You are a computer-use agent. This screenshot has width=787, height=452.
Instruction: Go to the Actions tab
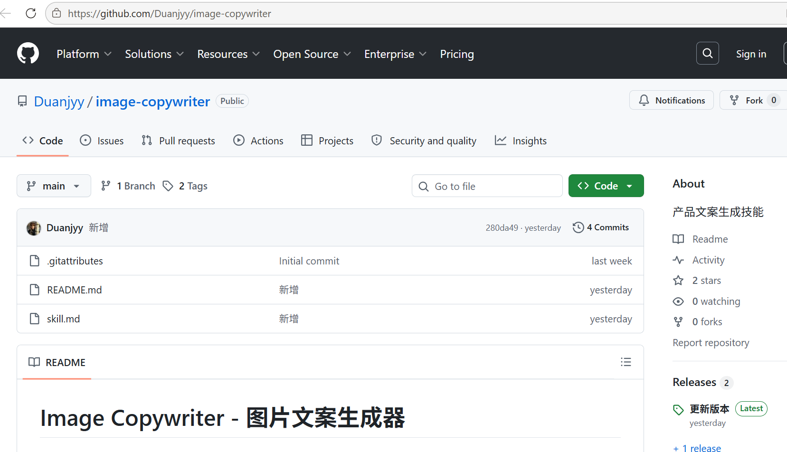pyautogui.click(x=258, y=141)
